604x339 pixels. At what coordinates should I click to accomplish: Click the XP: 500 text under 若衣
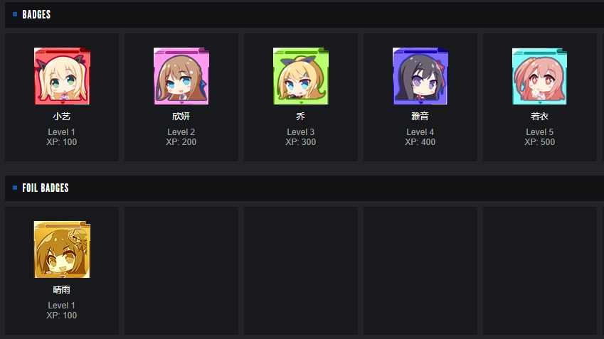[539, 142]
